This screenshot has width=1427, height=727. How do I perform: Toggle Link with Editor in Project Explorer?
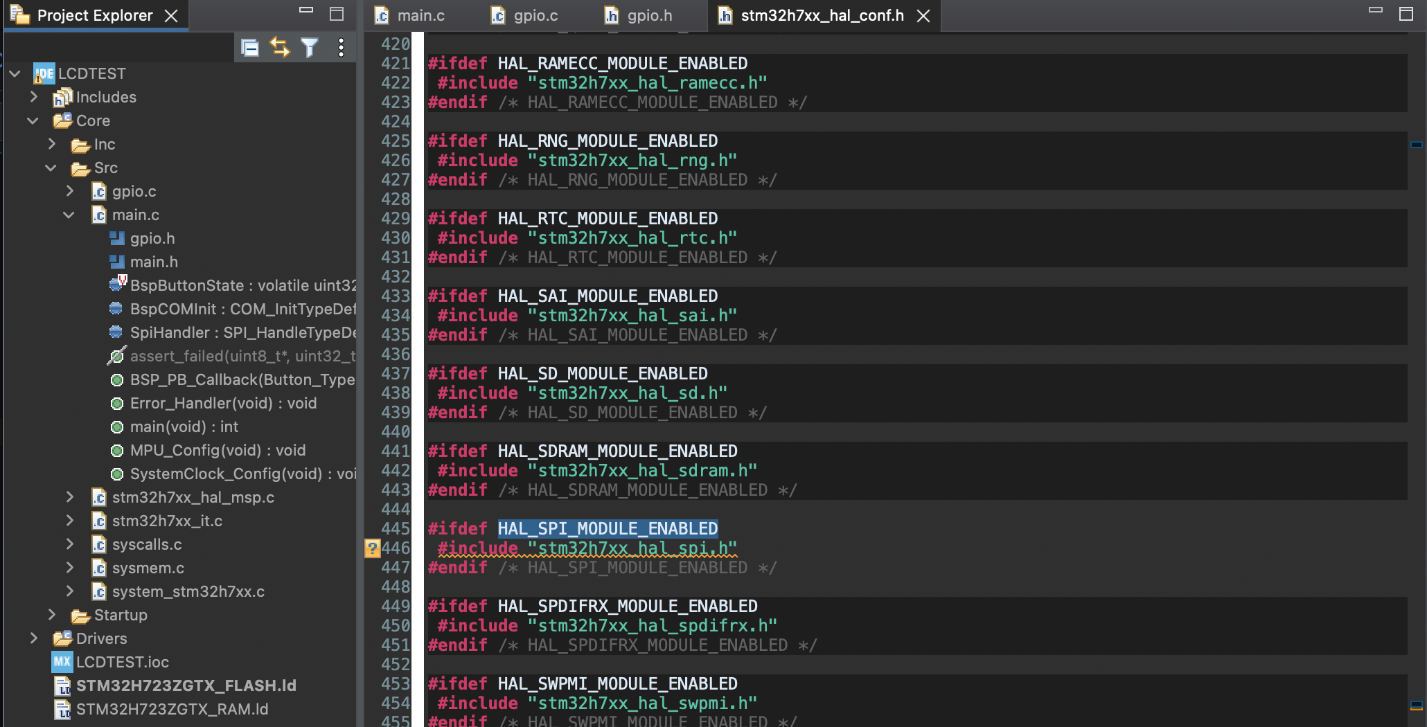[x=280, y=48]
